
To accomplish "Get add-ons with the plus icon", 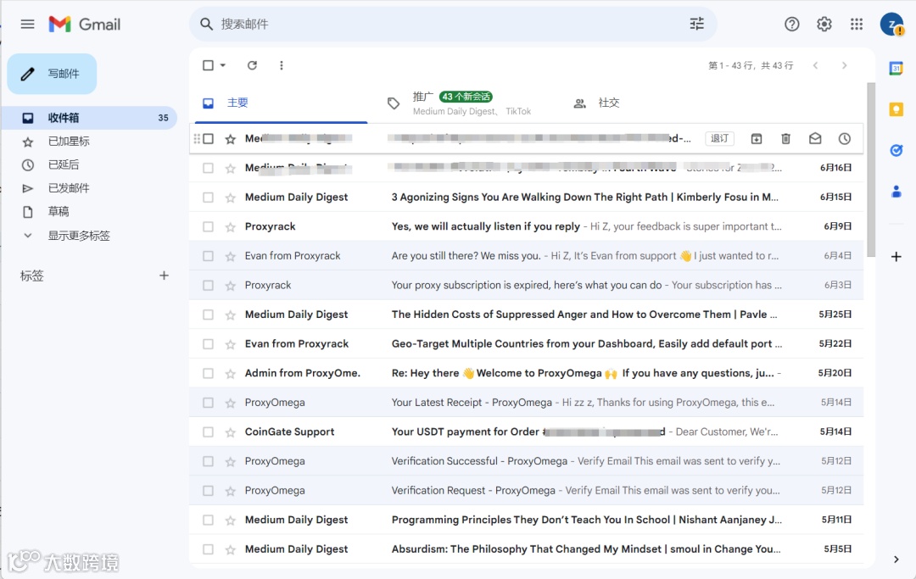I will coord(896,257).
